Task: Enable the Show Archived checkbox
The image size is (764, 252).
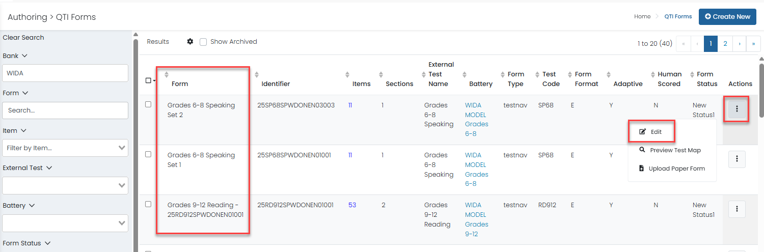Action: coord(203,42)
